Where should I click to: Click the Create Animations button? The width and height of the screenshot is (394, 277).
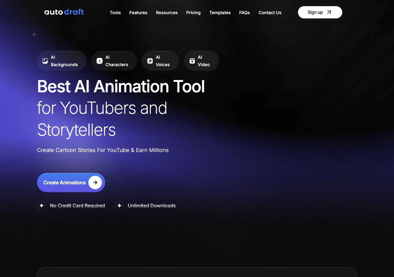click(71, 183)
